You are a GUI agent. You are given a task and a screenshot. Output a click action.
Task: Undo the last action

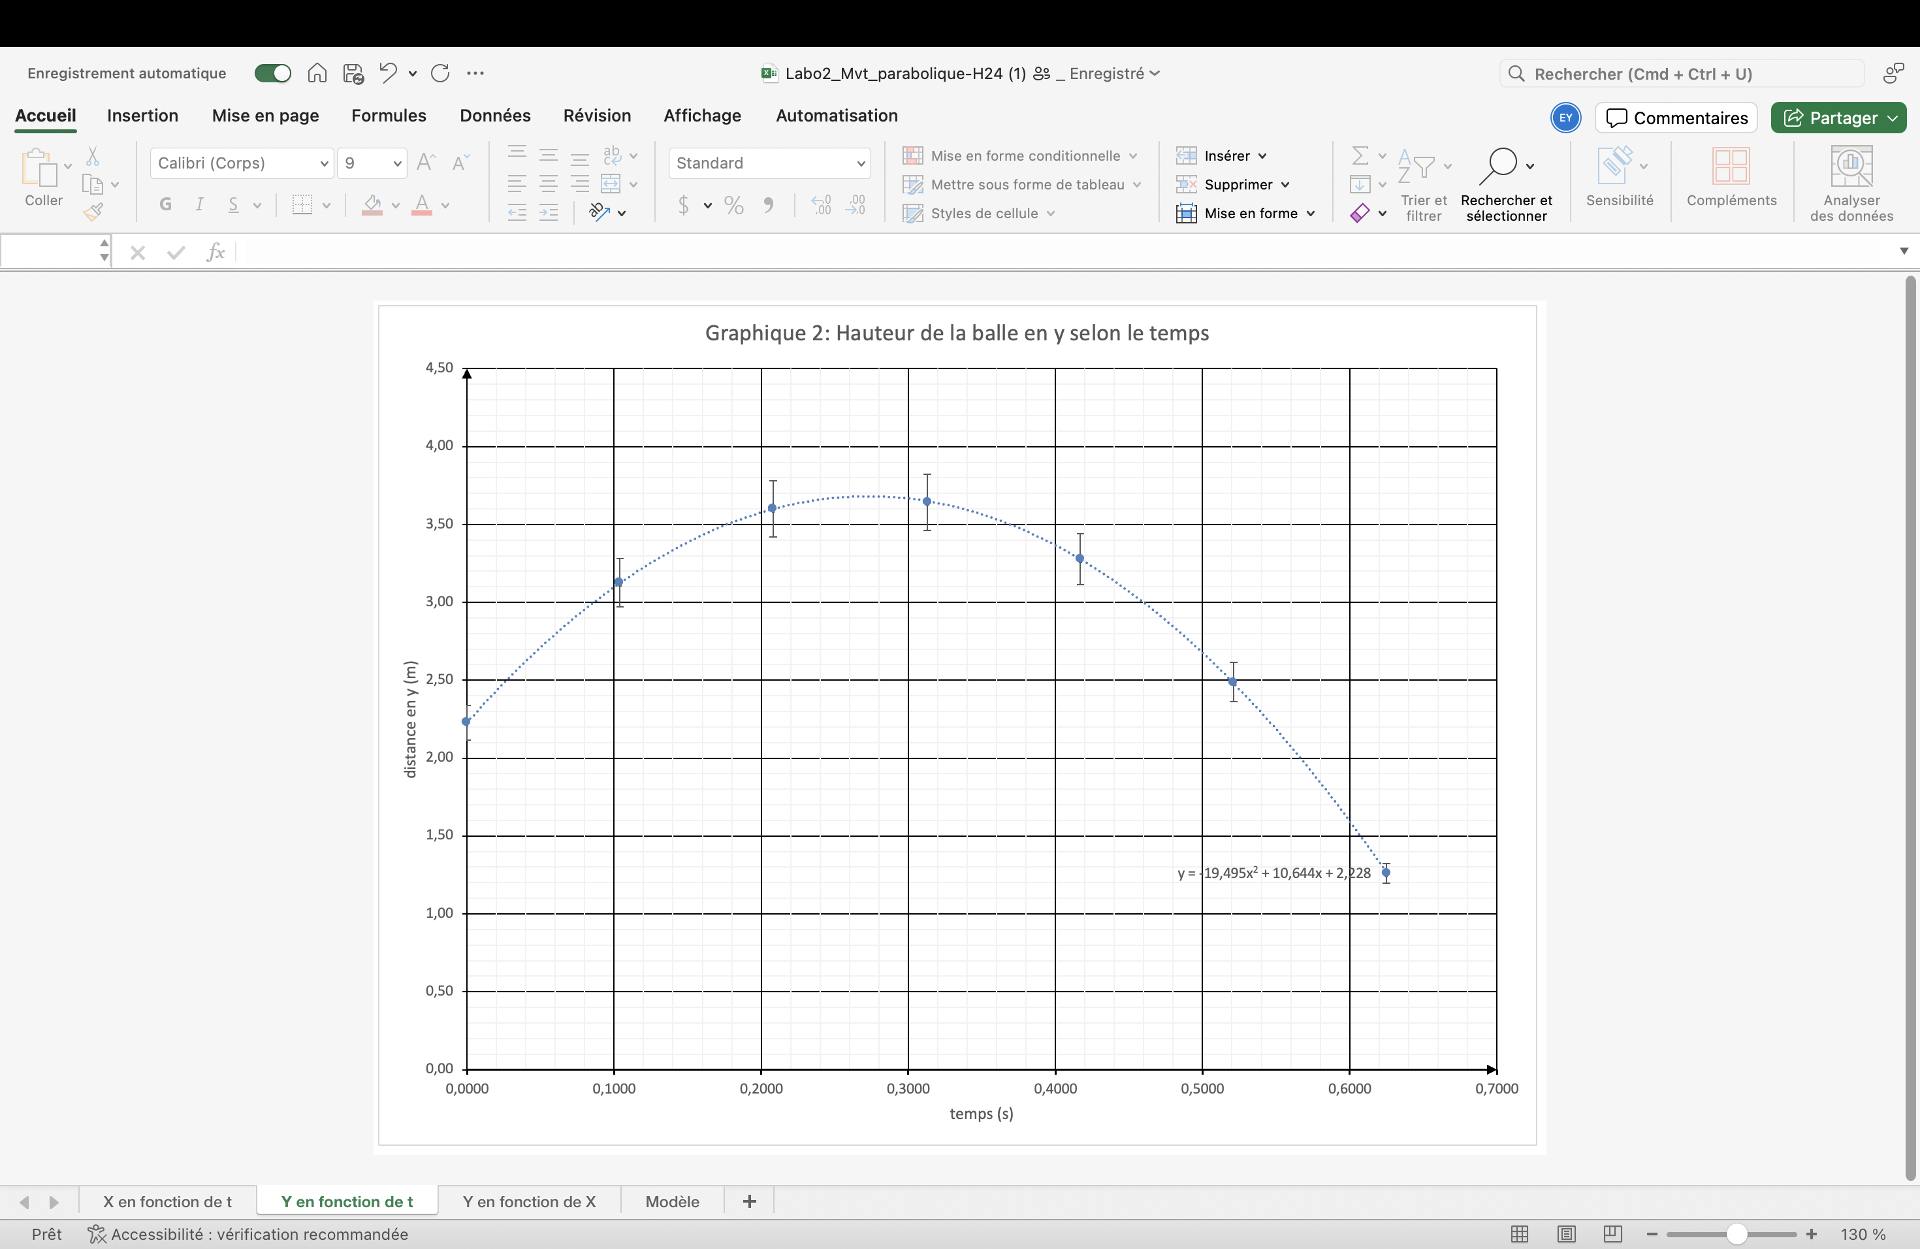(388, 73)
